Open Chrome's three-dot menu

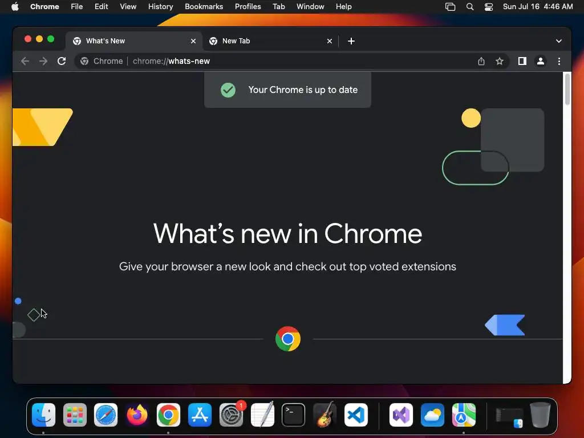click(x=559, y=61)
